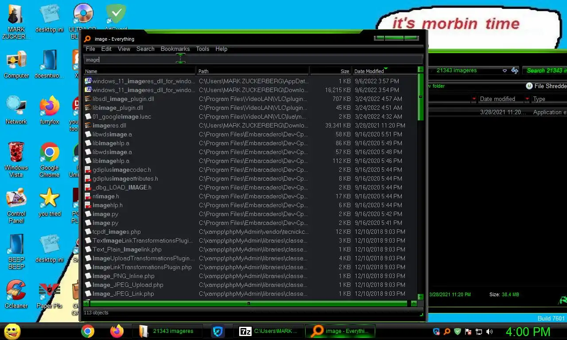Click the right arrow of the horizontal scrollbar
This screenshot has height=340, width=567.
[x=414, y=303]
